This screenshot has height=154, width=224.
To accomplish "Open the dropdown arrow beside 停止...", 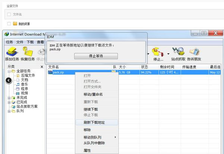I will [x=168, y=54].
